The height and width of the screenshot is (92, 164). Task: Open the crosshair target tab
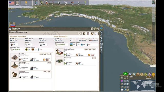pyautogui.click(x=96, y=33)
